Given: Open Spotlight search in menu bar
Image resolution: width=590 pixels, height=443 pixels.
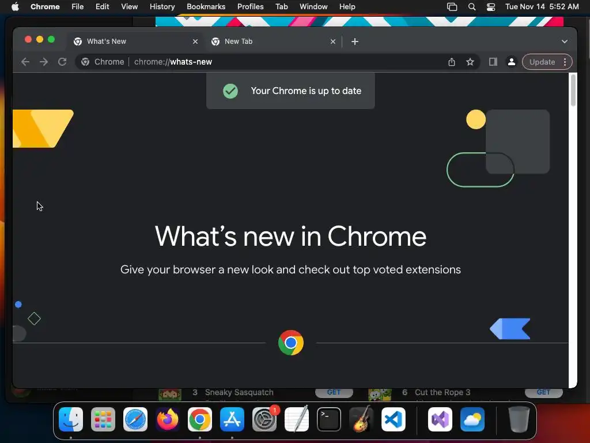Looking at the screenshot, I should pyautogui.click(x=471, y=6).
